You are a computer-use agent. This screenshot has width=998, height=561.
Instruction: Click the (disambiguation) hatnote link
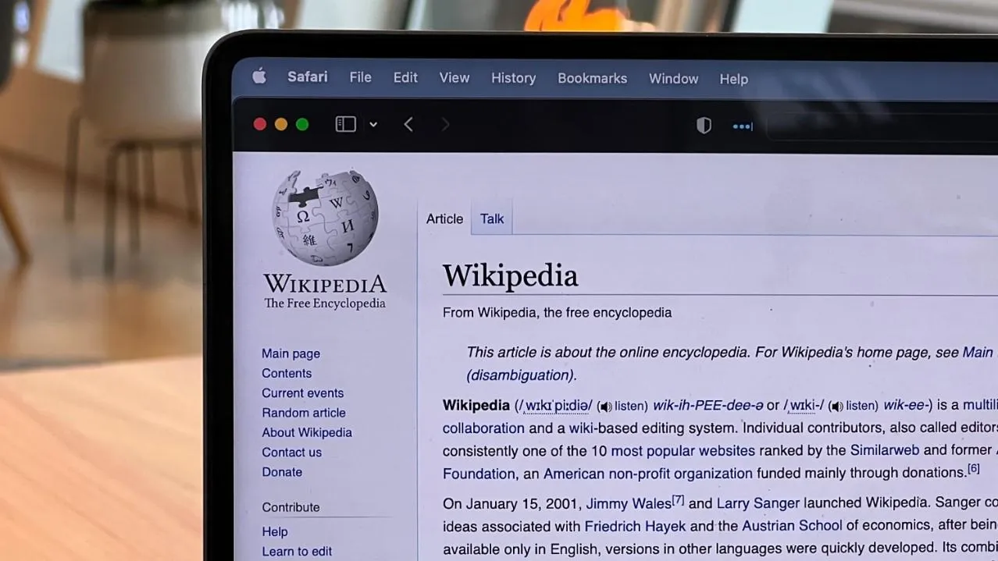point(520,375)
